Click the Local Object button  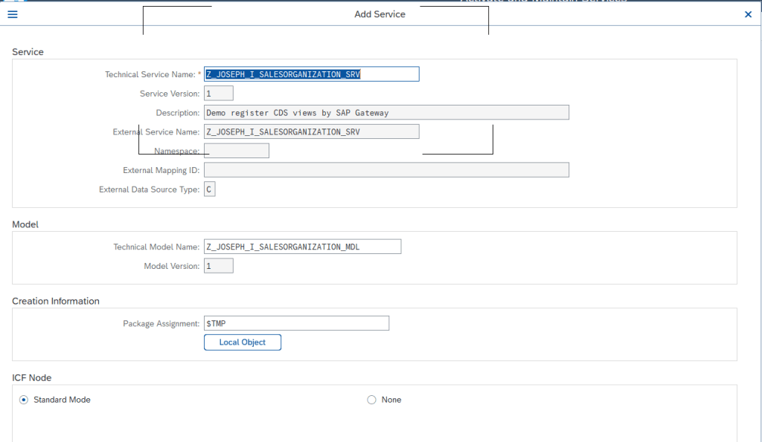point(243,342)
